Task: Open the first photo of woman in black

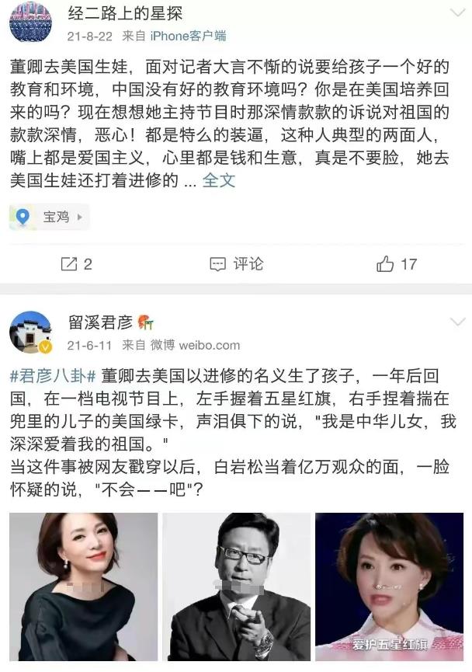Action: coord(84,587)
